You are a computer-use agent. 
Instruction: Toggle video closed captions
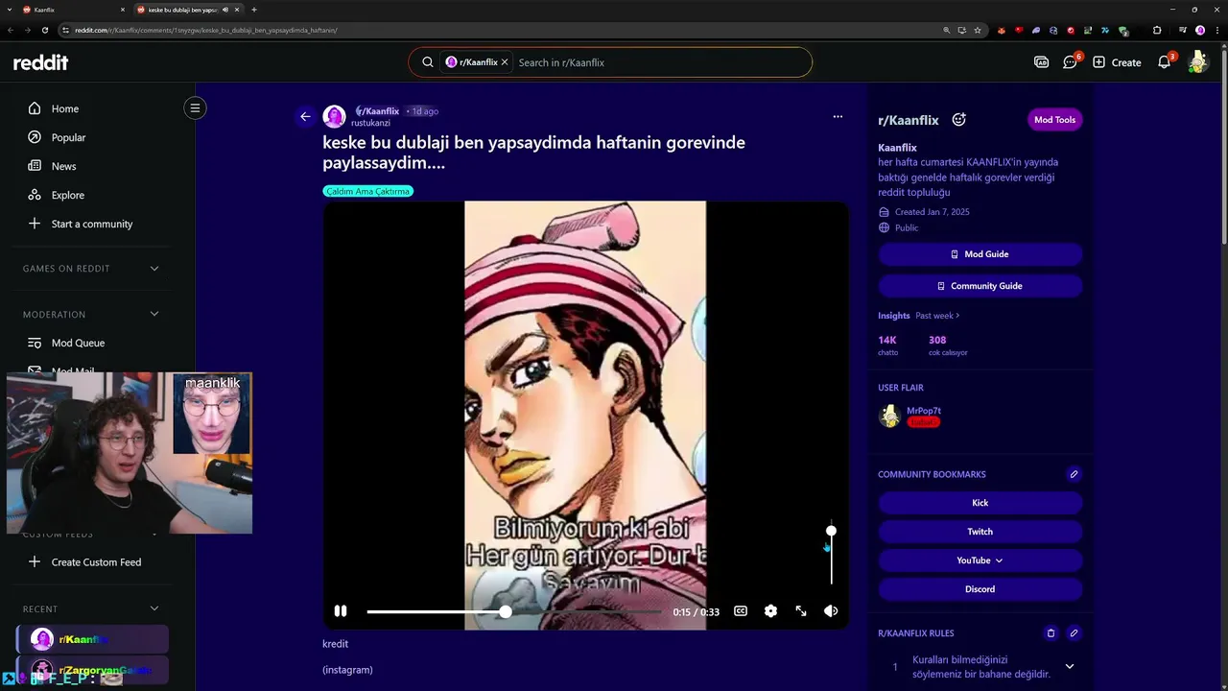click(741, 611)
